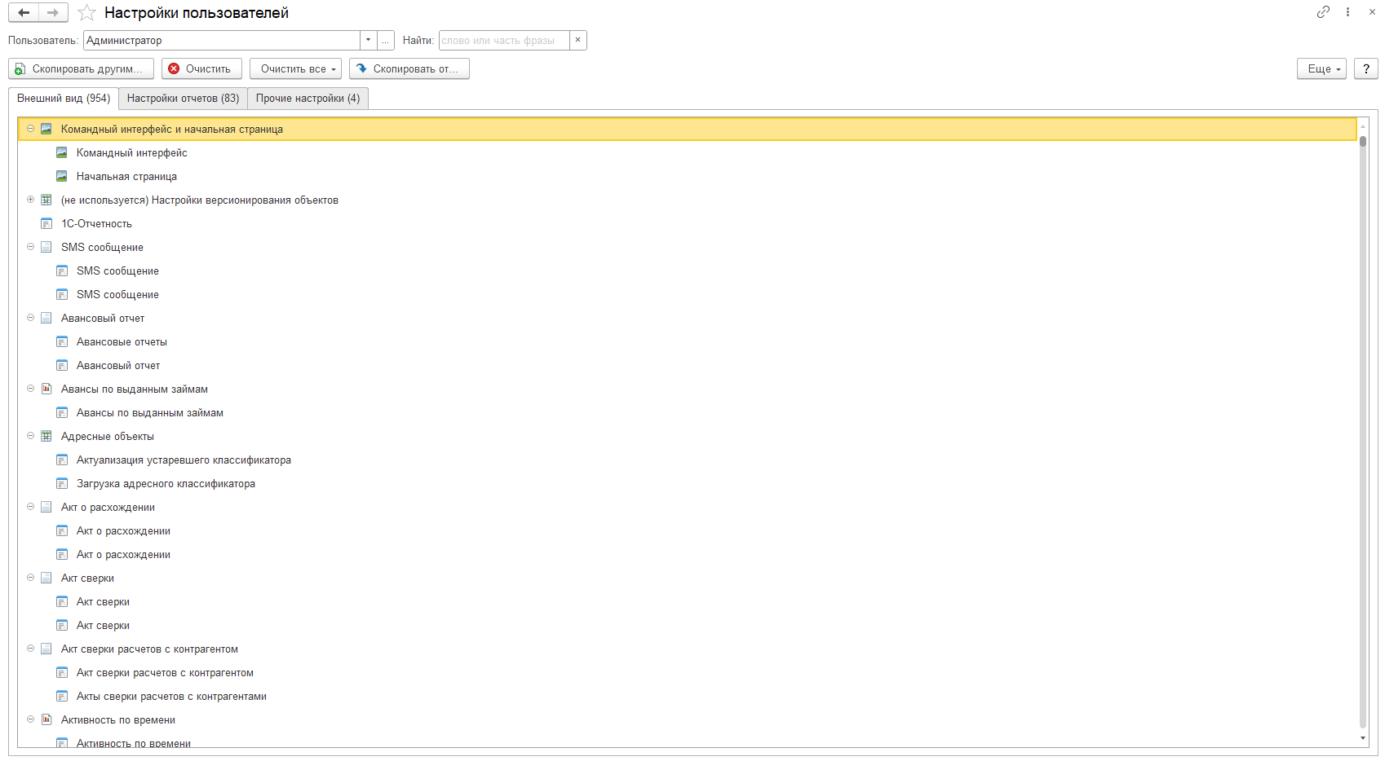Click the Пользователь field showing Администратор
1385x761 pixels.
[x=221, y=40]
